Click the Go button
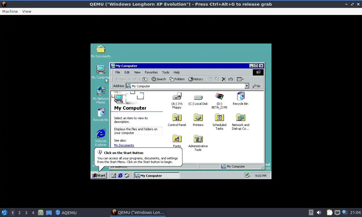This screenshot has height=217, width=362. click(257, 86)
